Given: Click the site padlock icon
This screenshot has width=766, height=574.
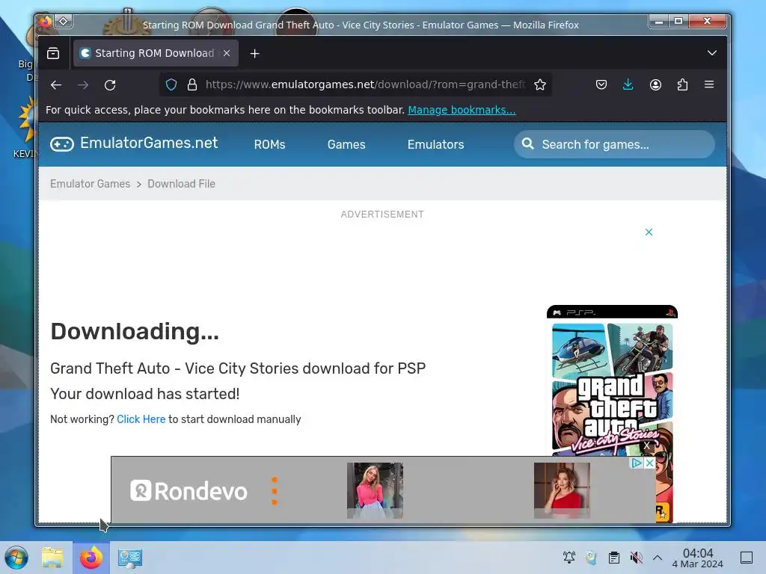Looking at the screenshot, I should (x=192, y=84).
